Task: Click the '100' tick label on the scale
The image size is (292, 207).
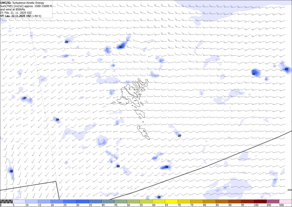Action: (256, 205)
